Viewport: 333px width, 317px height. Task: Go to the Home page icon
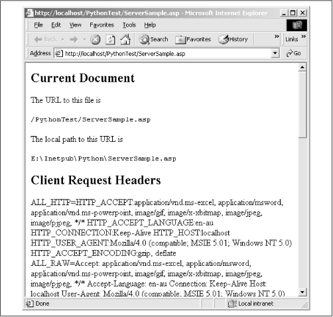click(x=125, y=39)
